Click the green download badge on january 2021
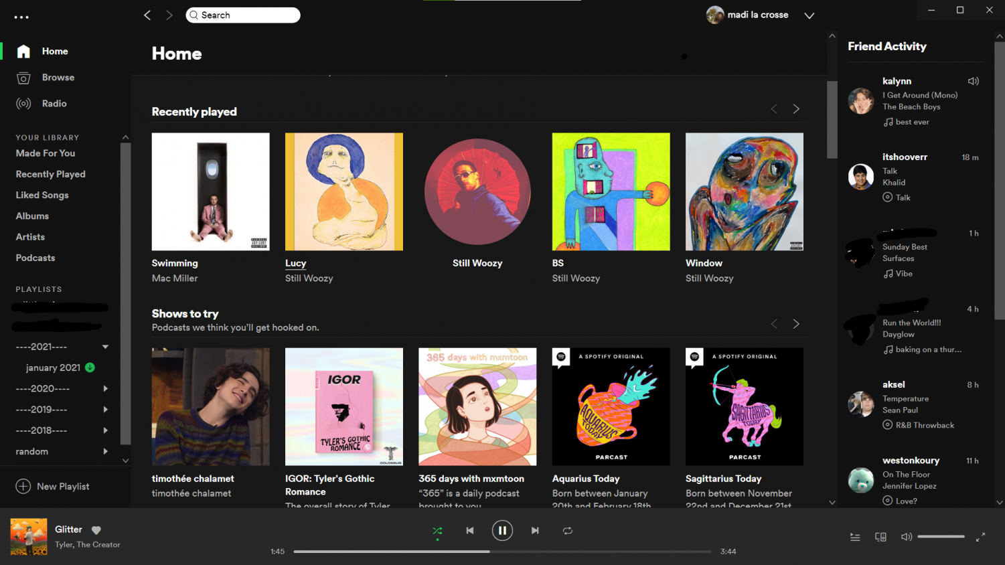Viewport: 1005px width, 565px height. click(x=90, y=368)
